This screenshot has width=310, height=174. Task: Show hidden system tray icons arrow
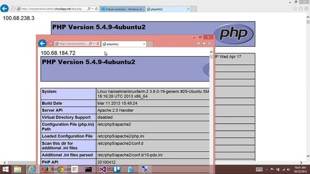[267, 170]
